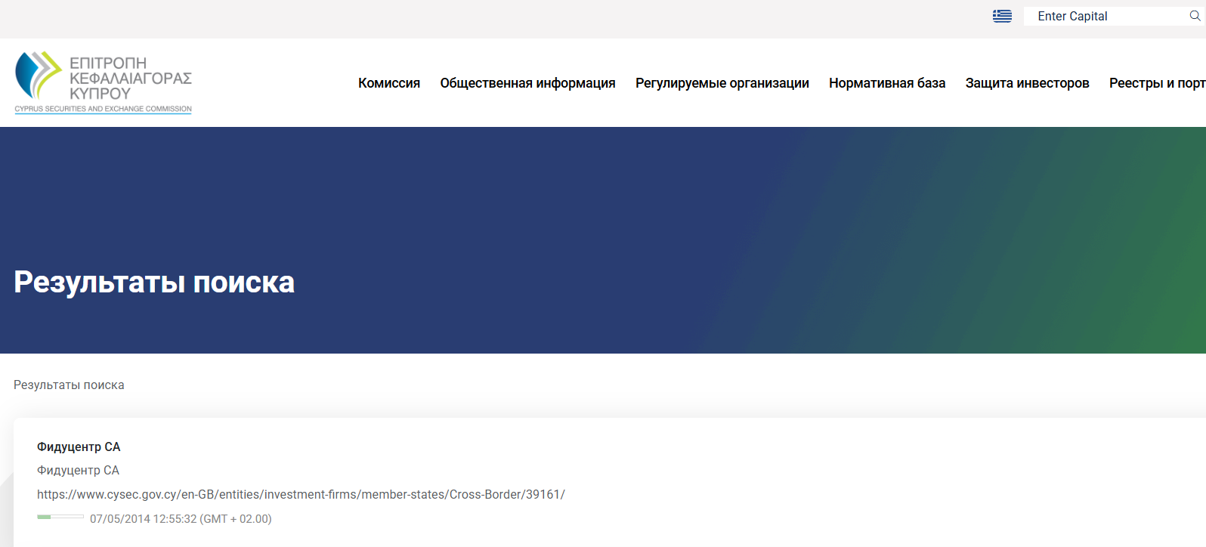Expand the Защита инвесторов menu
This screenshot has width=1206, height=547.
(1027, 83)
